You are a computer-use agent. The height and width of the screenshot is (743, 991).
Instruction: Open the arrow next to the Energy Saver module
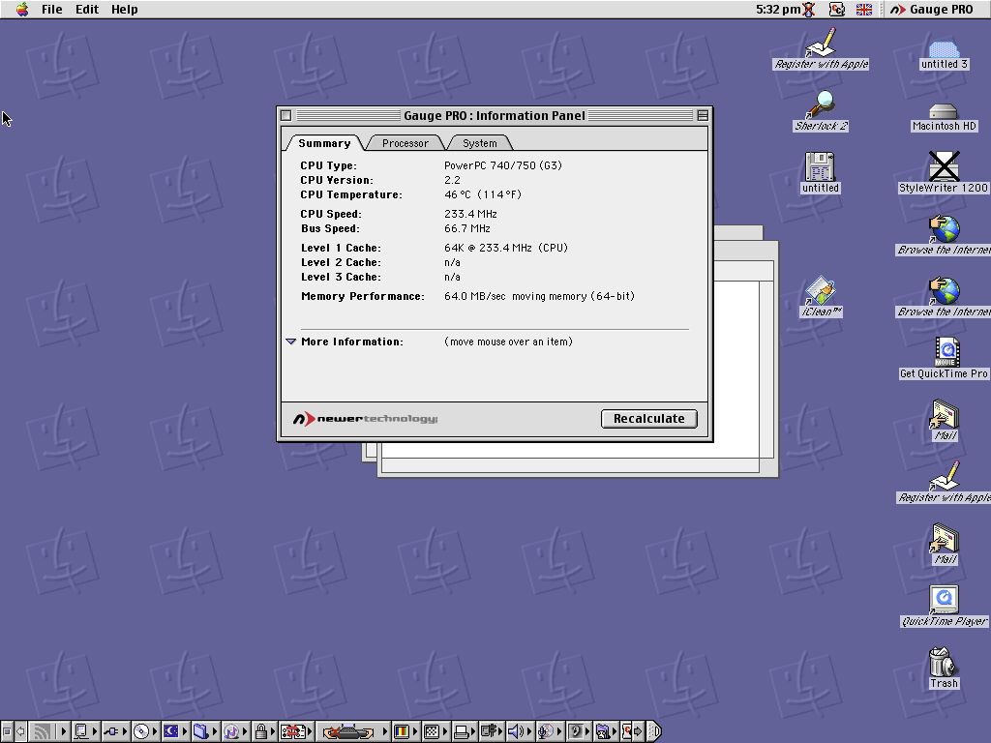click(185, 731)
